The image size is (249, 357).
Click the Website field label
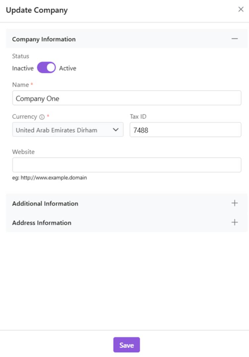tap(23, 152)
